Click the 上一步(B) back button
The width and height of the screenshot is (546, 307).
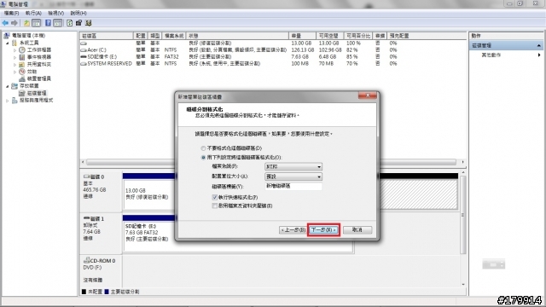tap(293, 230)
